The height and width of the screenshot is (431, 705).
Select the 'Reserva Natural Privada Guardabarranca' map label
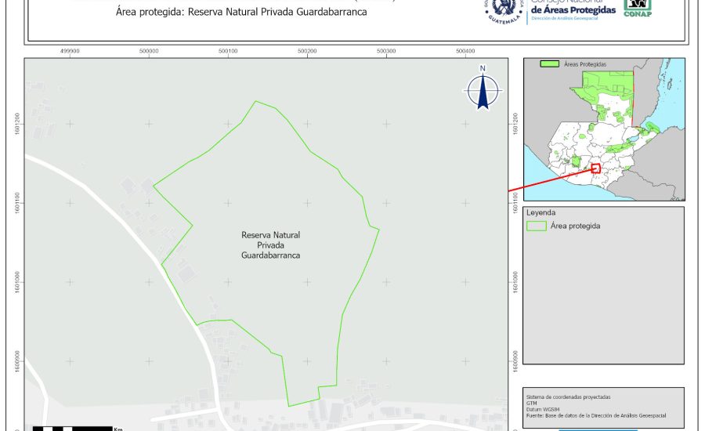pos(270,245)
